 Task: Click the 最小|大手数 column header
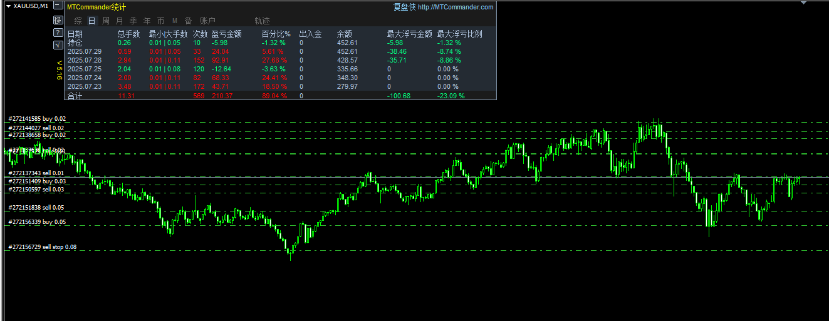point(168,34)
